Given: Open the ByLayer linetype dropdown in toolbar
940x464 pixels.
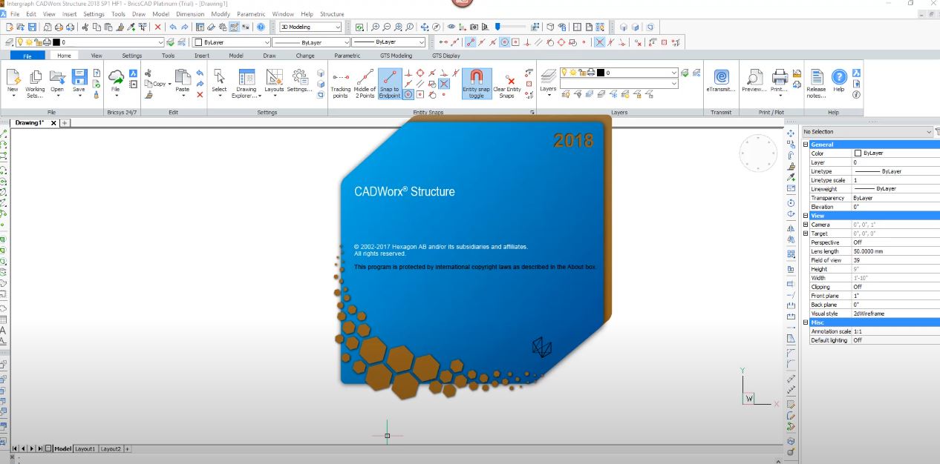Looking at the screenshot, I should [x=310, y=42].
